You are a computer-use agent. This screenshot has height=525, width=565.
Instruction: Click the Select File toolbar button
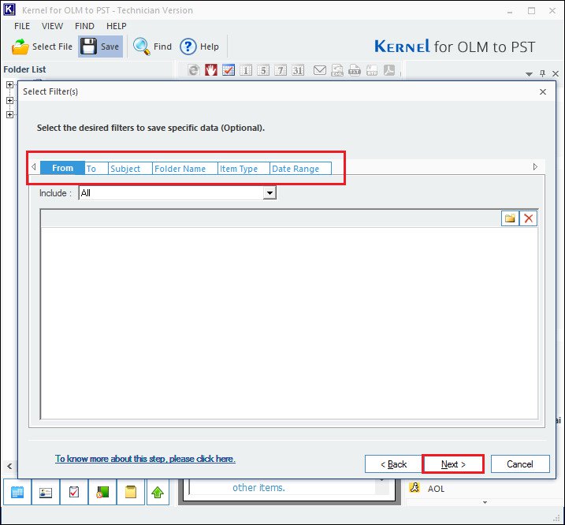tap(42, 47)
